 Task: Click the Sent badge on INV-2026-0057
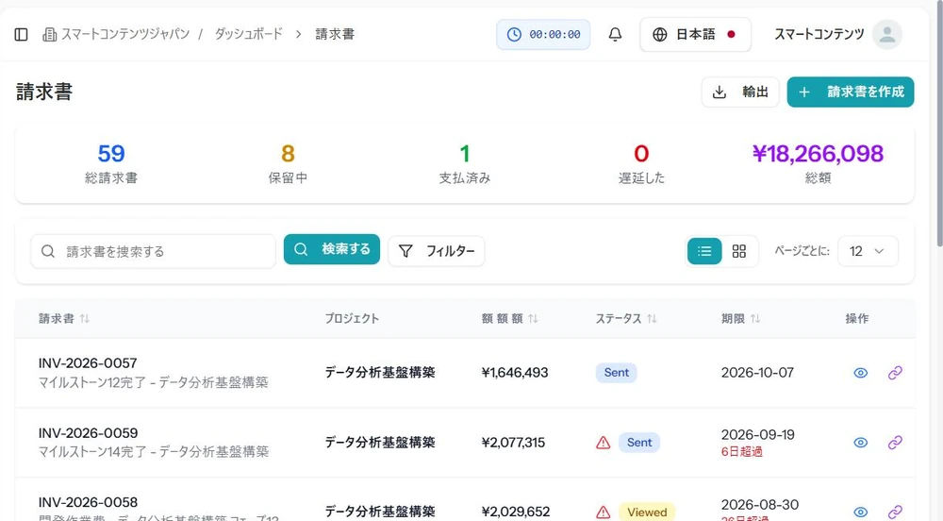[617, 373]
